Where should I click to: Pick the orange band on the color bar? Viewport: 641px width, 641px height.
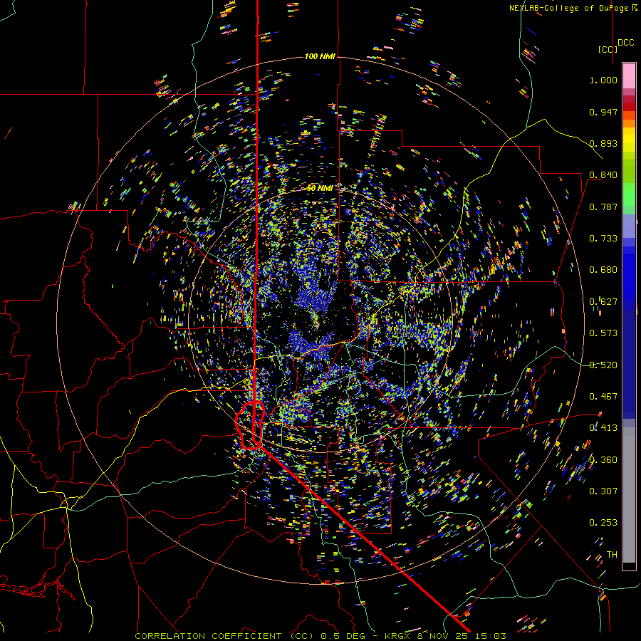click(x=629, y=123)
